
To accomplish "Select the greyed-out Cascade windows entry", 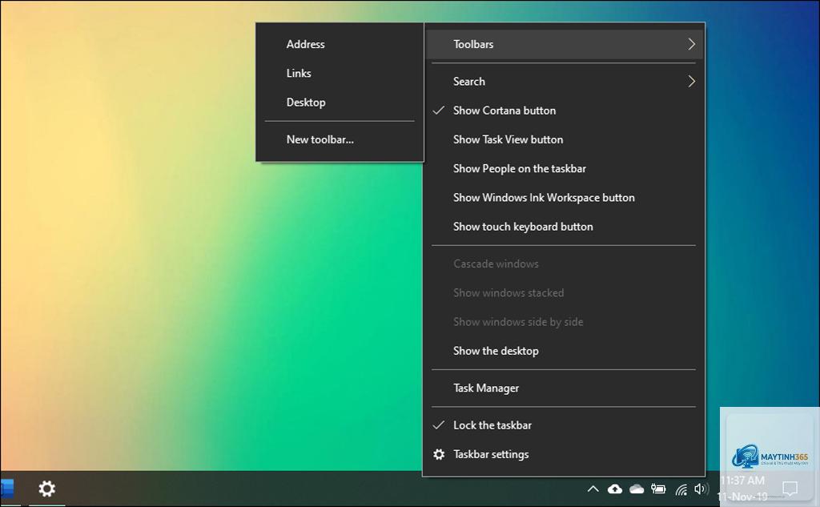I will point(564,264).
